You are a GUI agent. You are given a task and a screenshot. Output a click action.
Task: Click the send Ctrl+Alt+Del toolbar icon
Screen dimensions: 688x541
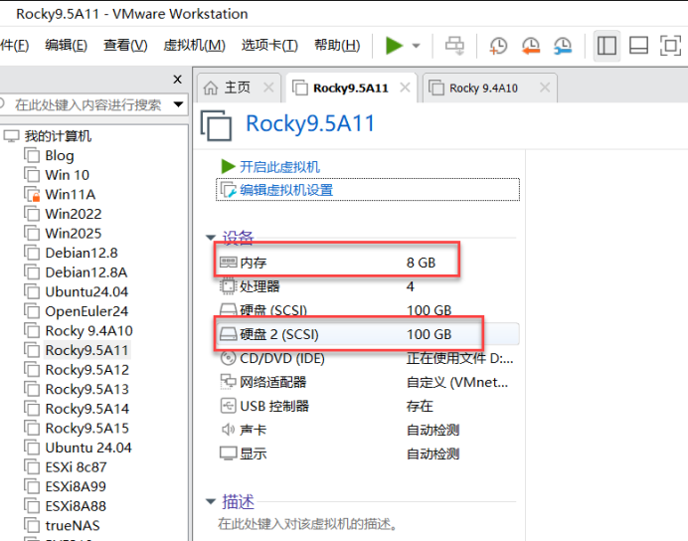tap(454, 46)
